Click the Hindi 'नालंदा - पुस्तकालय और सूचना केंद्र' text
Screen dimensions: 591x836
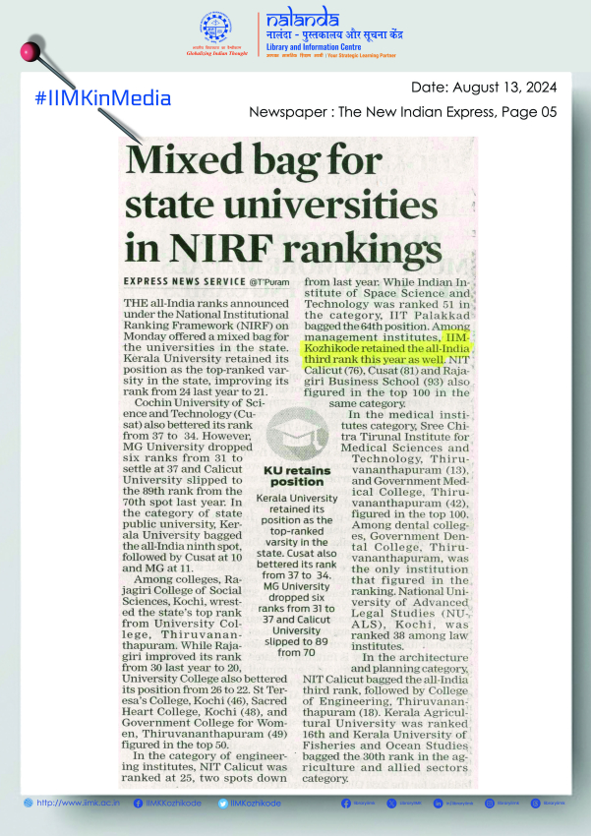[x=334, y=34]
